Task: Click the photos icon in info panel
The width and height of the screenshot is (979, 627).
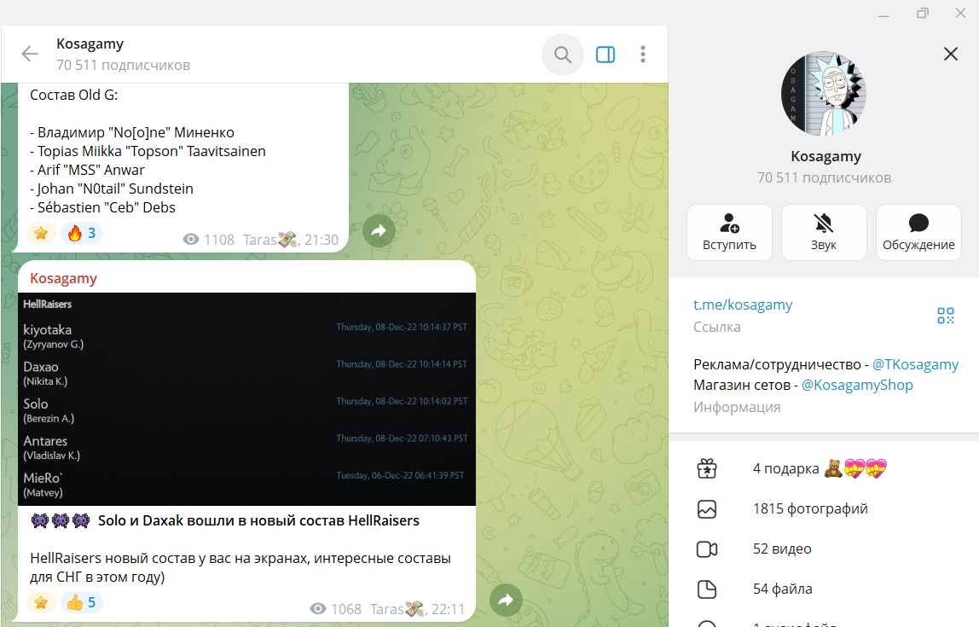Action: tap(707, 509)
